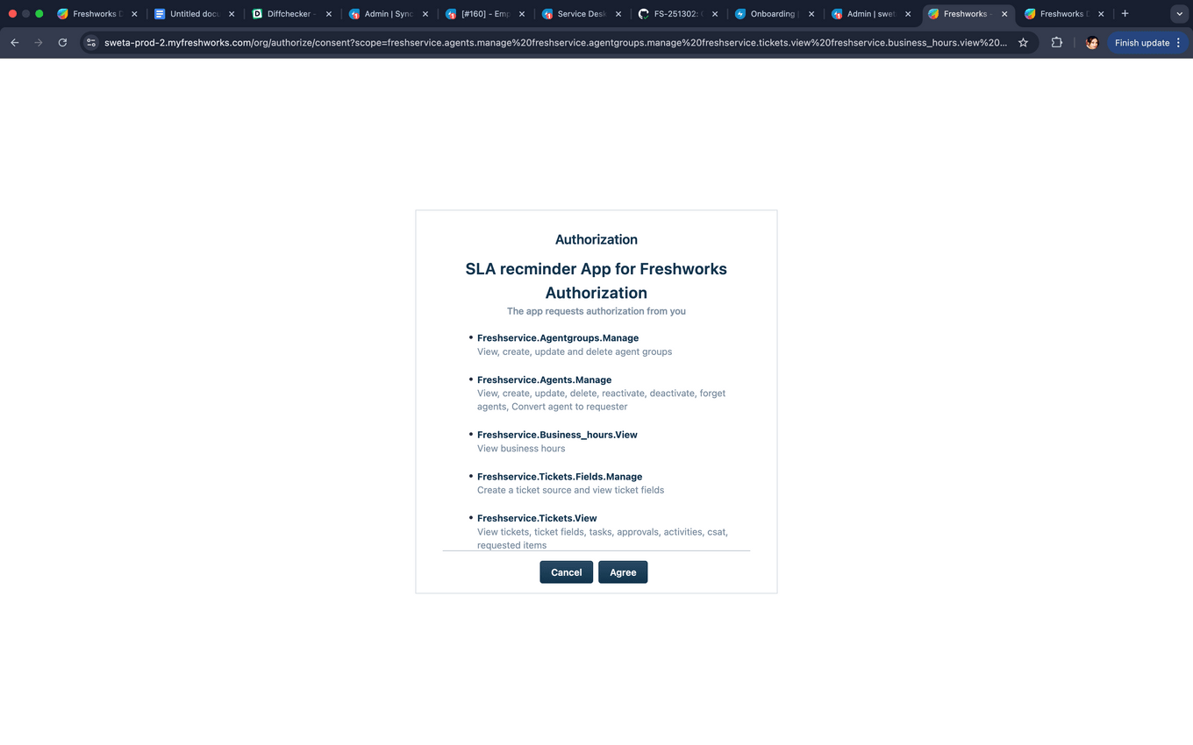
Task: Switch to the Untitled document tab
Action: (x=194, y=14)
